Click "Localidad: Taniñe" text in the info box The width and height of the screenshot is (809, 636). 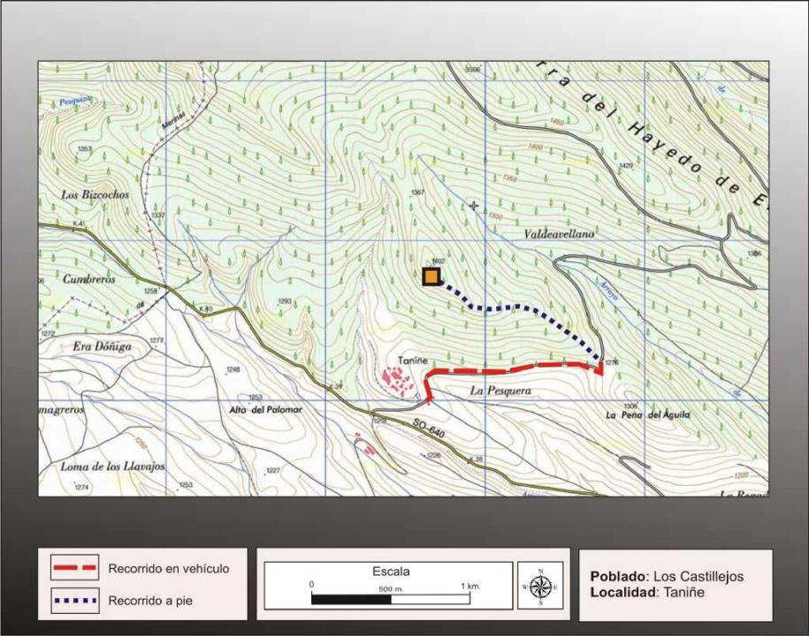647,592
